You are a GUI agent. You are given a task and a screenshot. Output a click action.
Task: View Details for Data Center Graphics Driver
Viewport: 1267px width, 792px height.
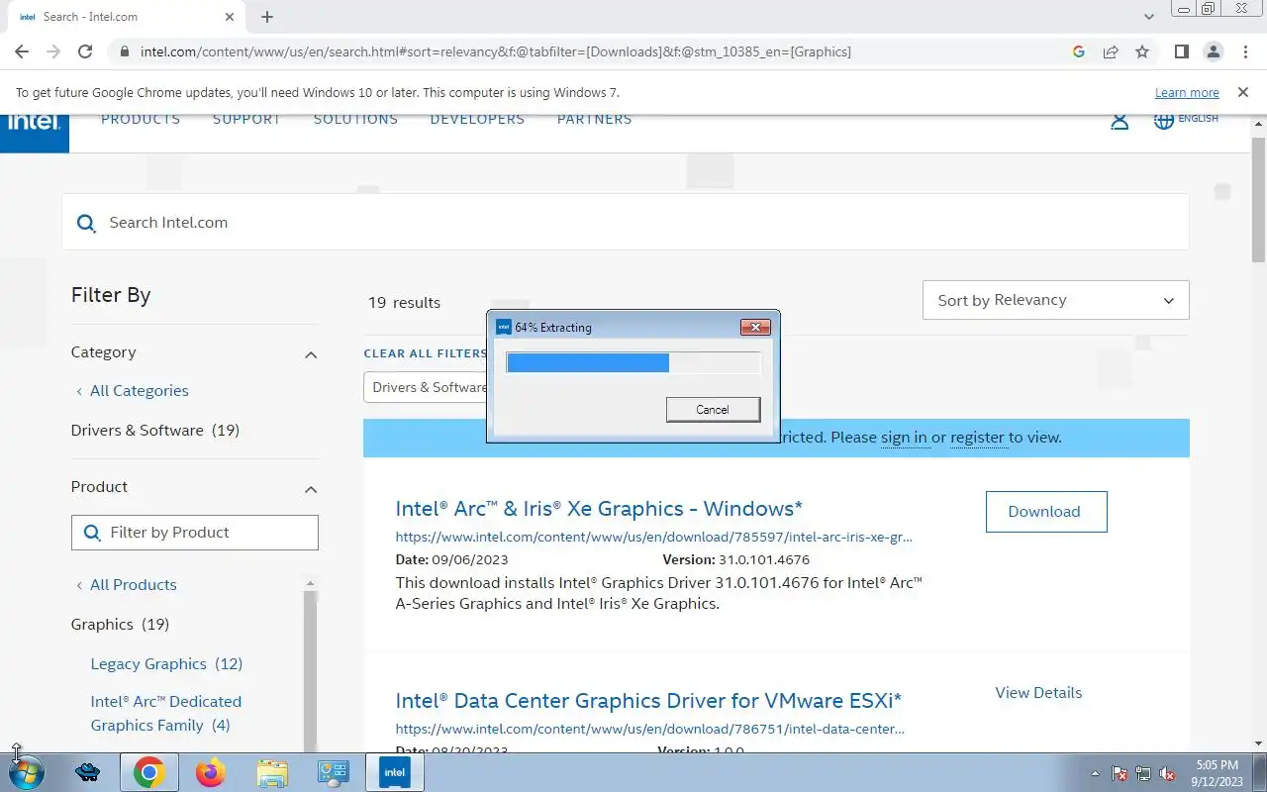[1038, 693]
